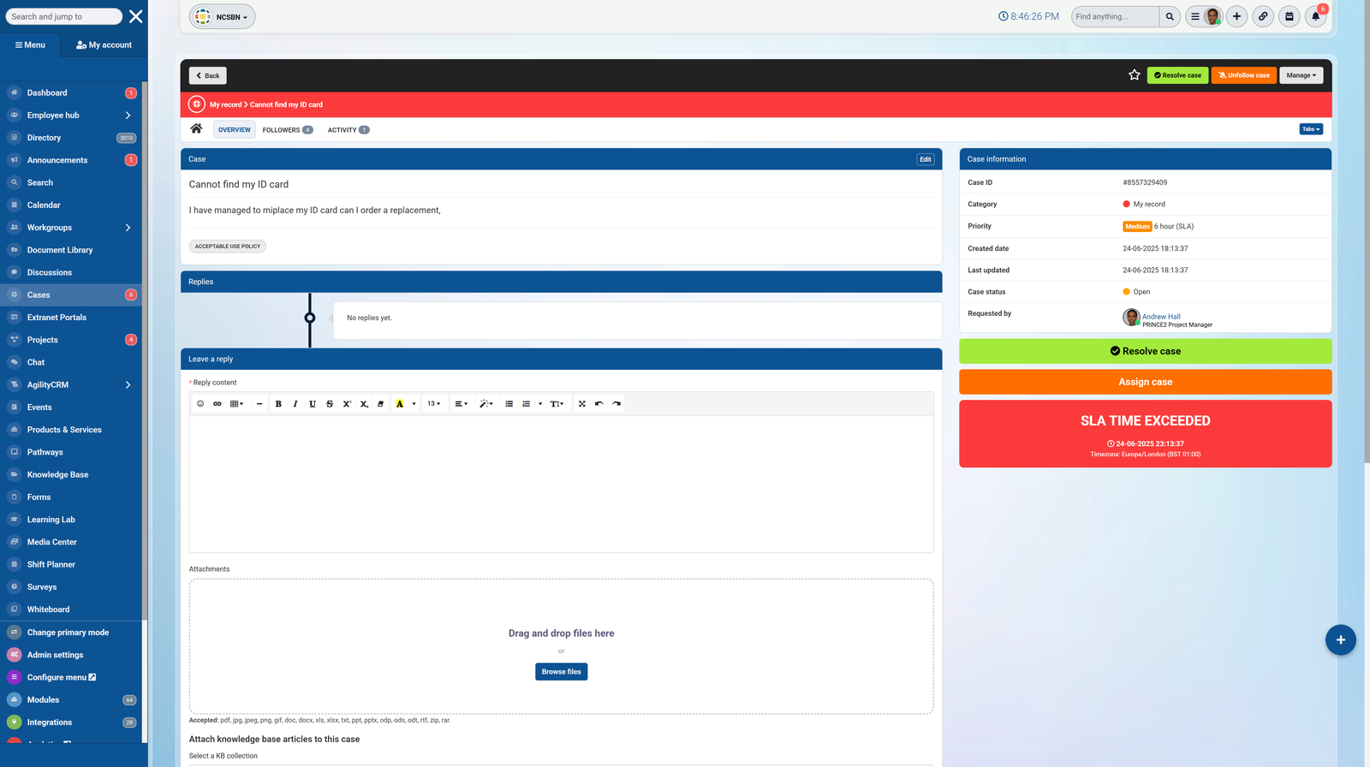Switch to the Followers tab

point(287,130)
